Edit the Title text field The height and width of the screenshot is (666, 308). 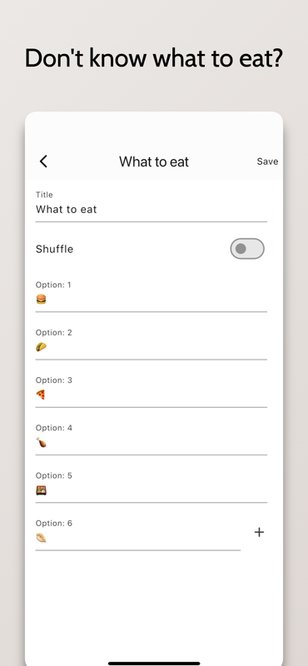coord(152,206)
